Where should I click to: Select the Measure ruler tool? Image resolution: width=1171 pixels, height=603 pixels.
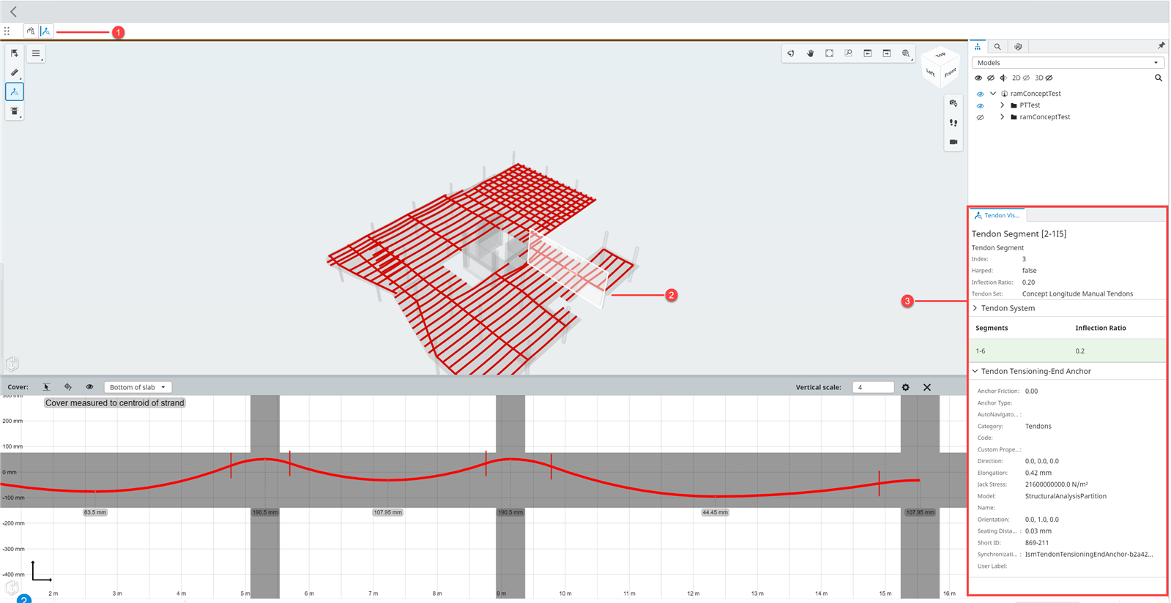tap(15, 72)
